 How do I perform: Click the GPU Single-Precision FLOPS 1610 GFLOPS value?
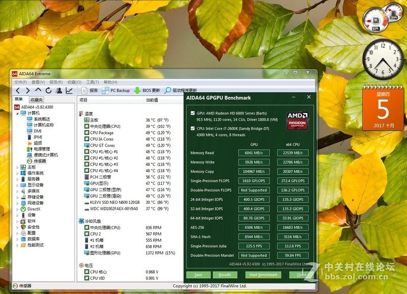point(254,181)
